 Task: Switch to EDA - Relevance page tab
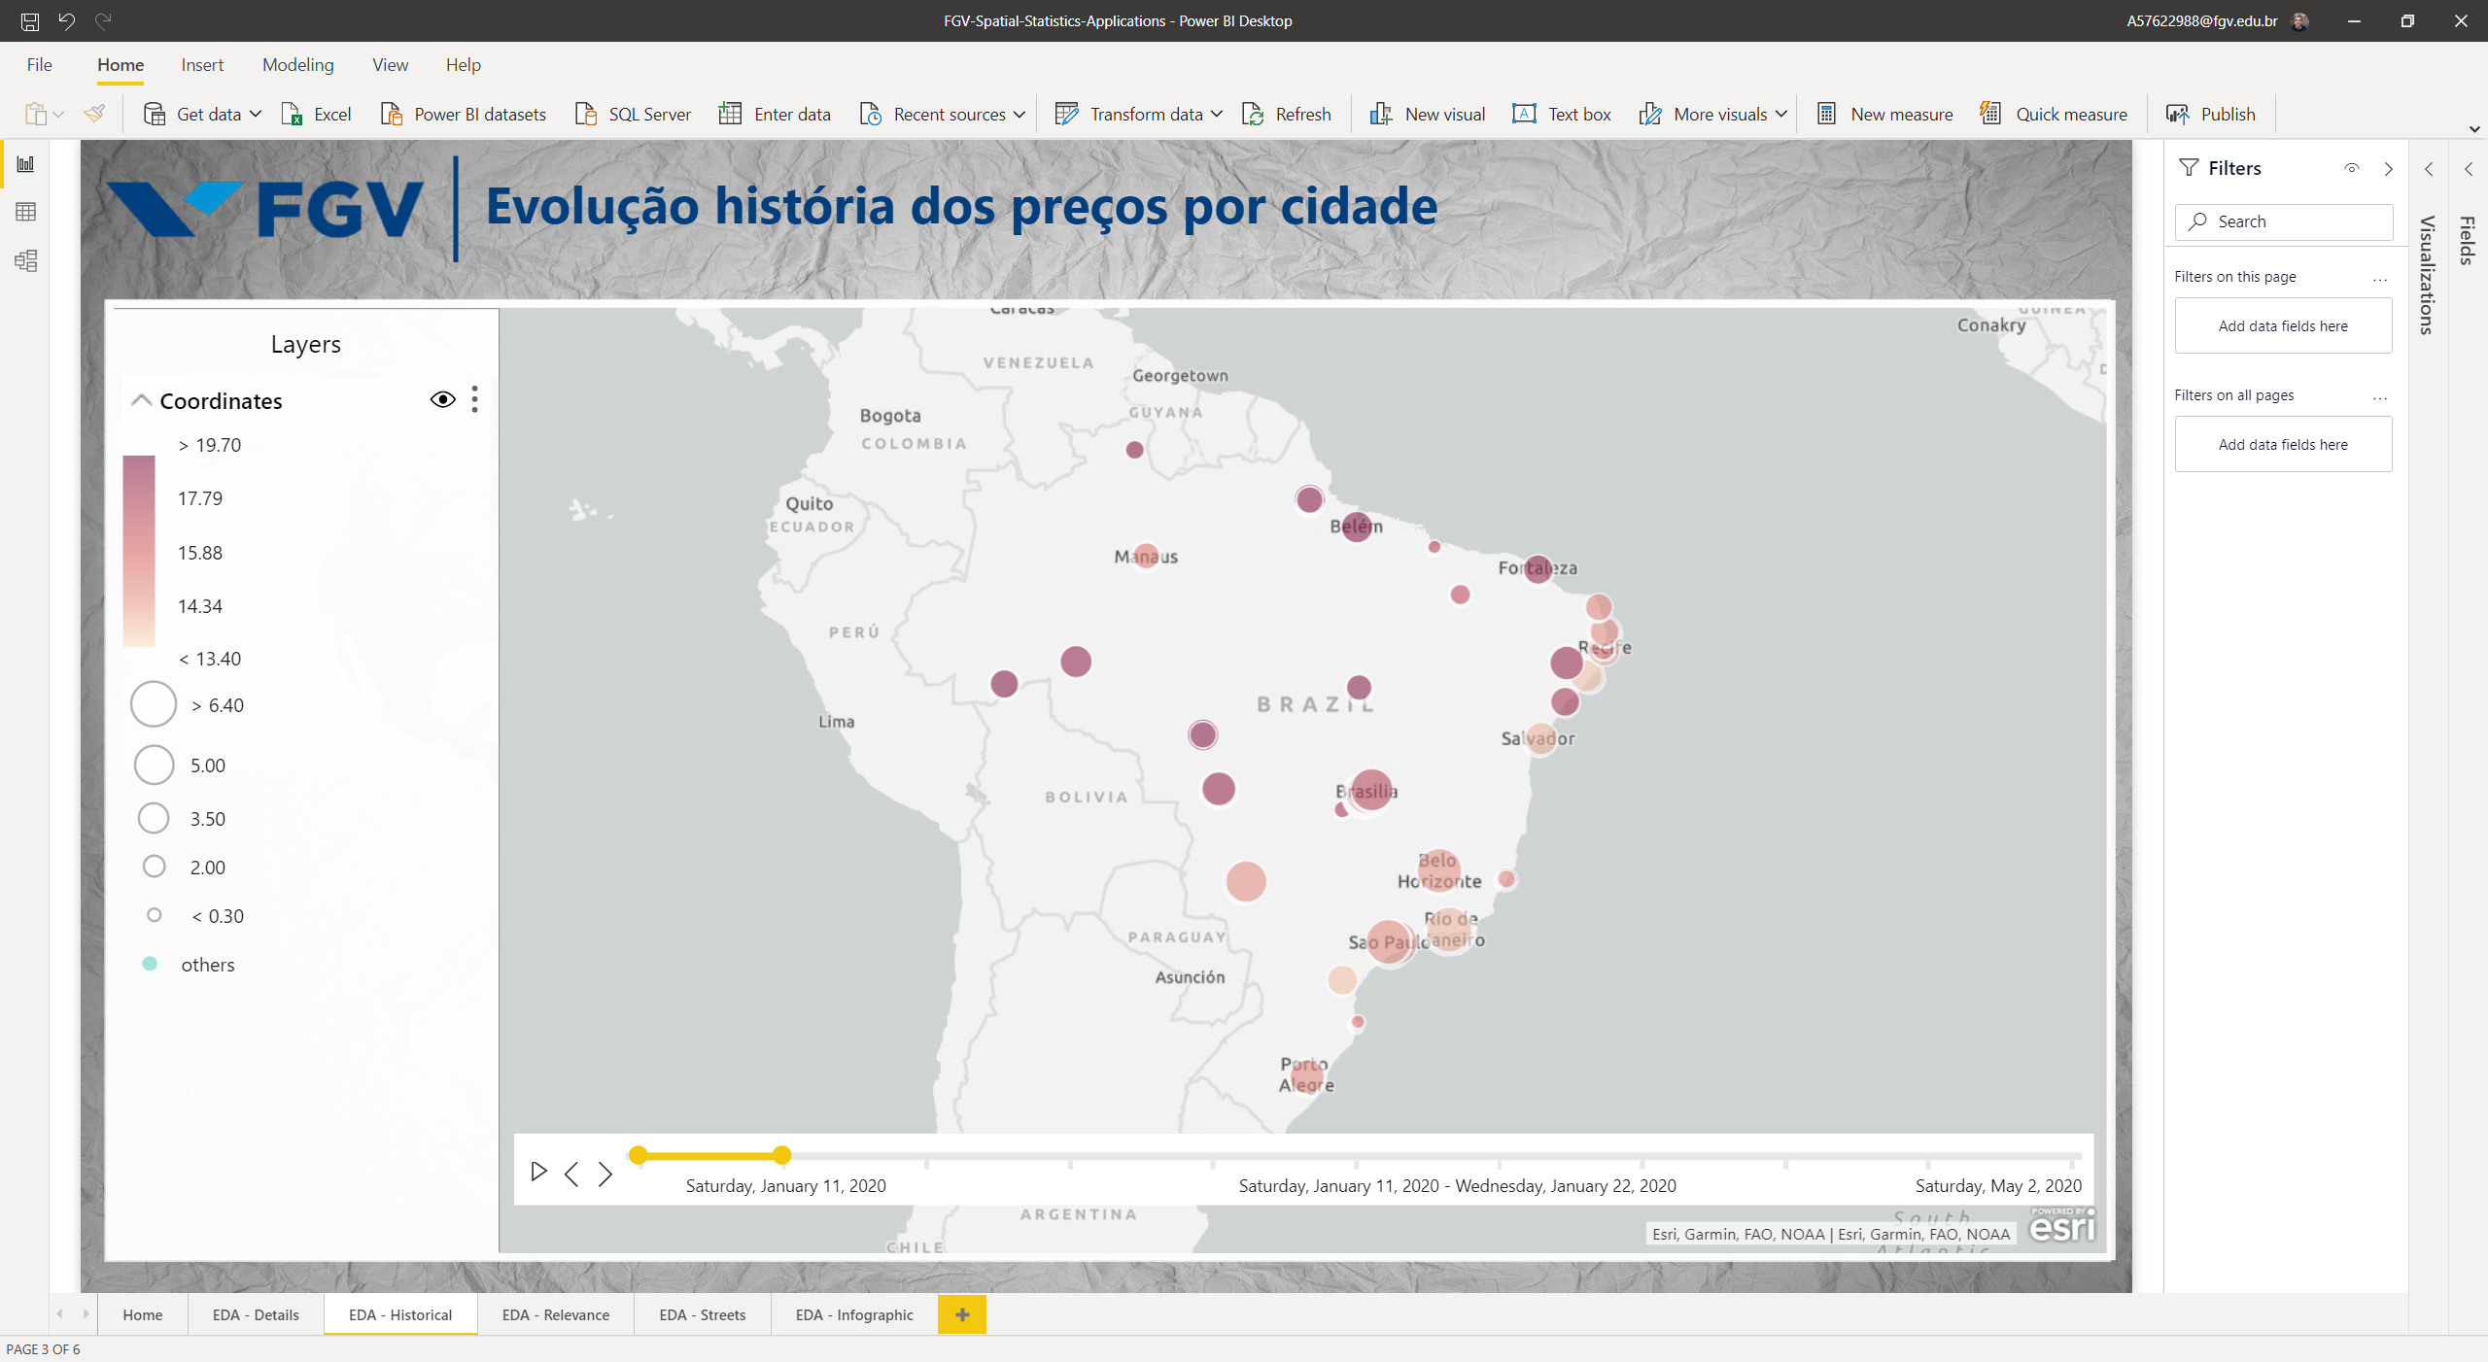pos(555,1314)
